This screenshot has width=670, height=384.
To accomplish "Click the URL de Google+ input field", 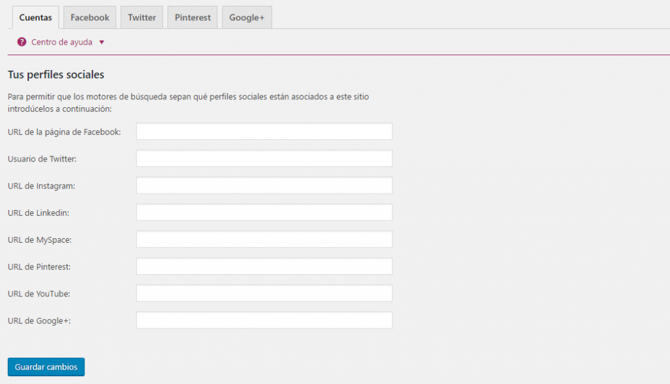I will [264, 320].
